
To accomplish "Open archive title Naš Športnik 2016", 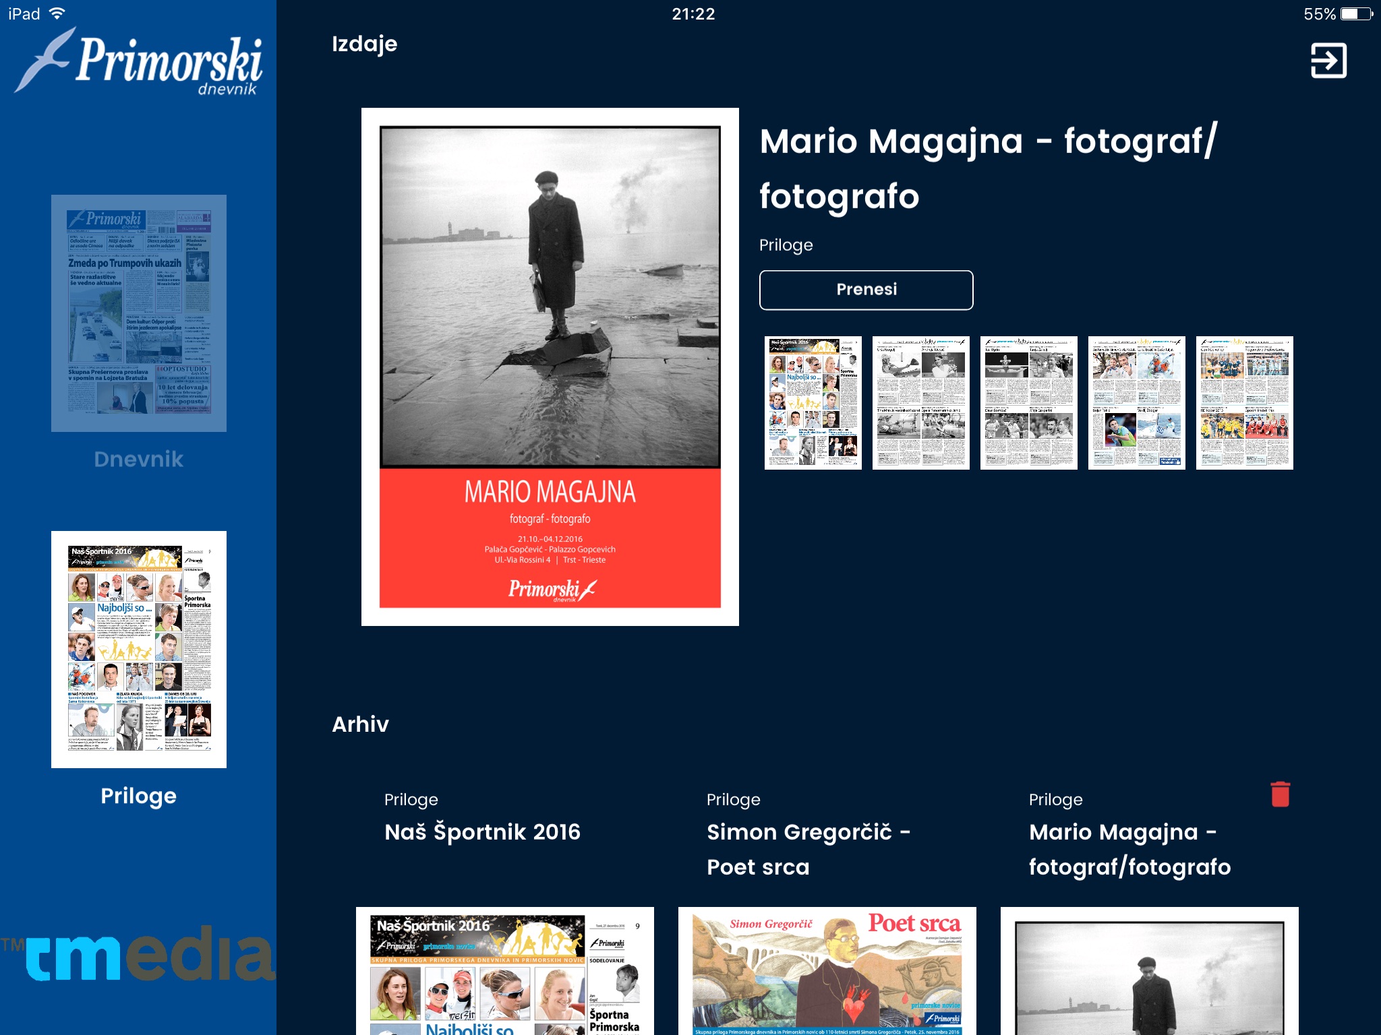I will click(x=482, y=832).
